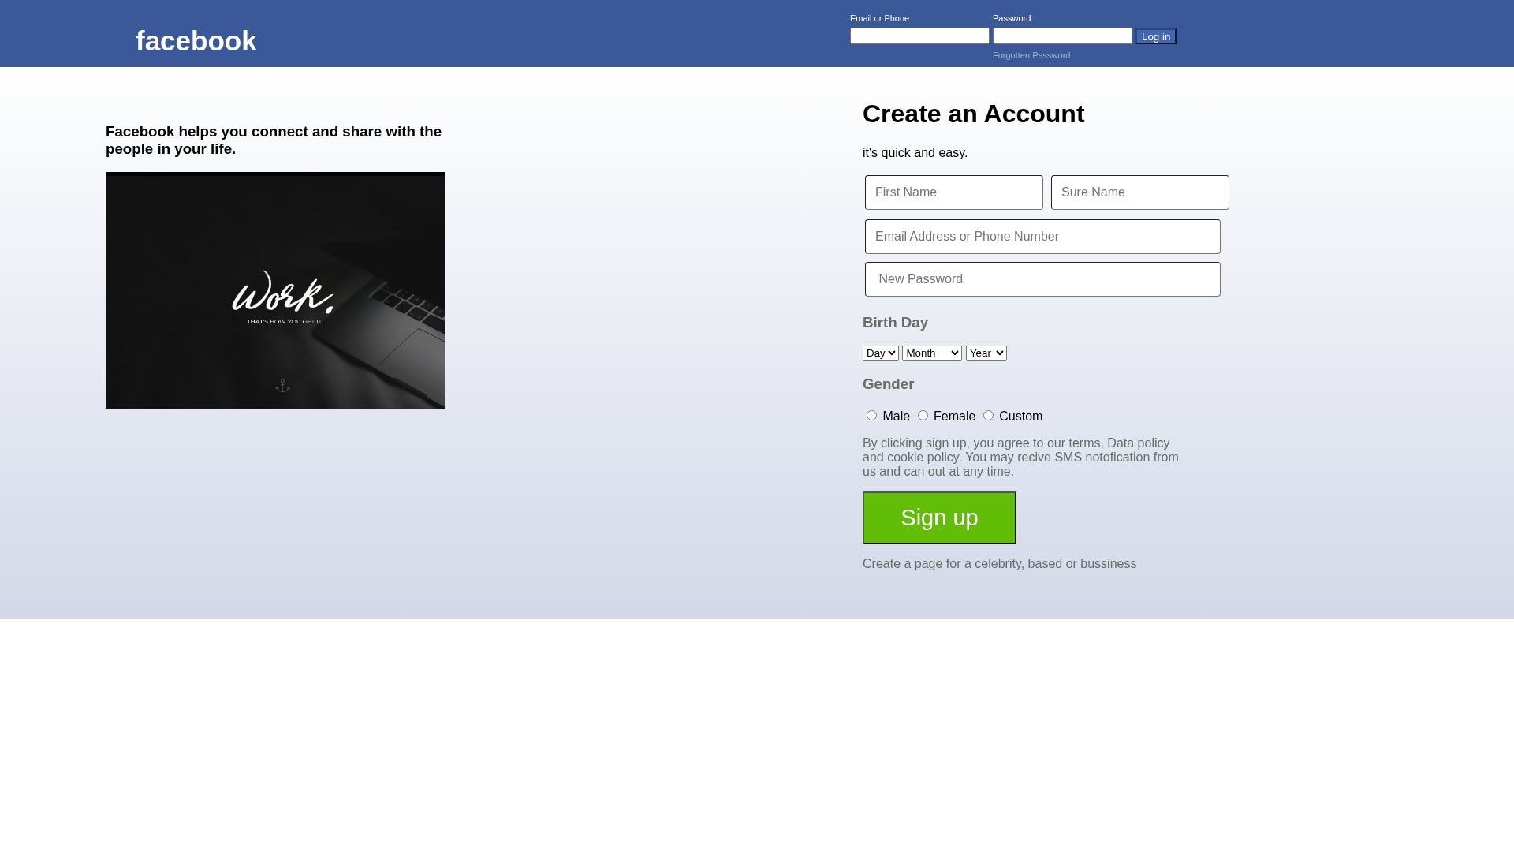The image size is (1514, 852).
Task: Focus the header Email or Phone field
Action: pyautogui.click(x=919, y=36)
